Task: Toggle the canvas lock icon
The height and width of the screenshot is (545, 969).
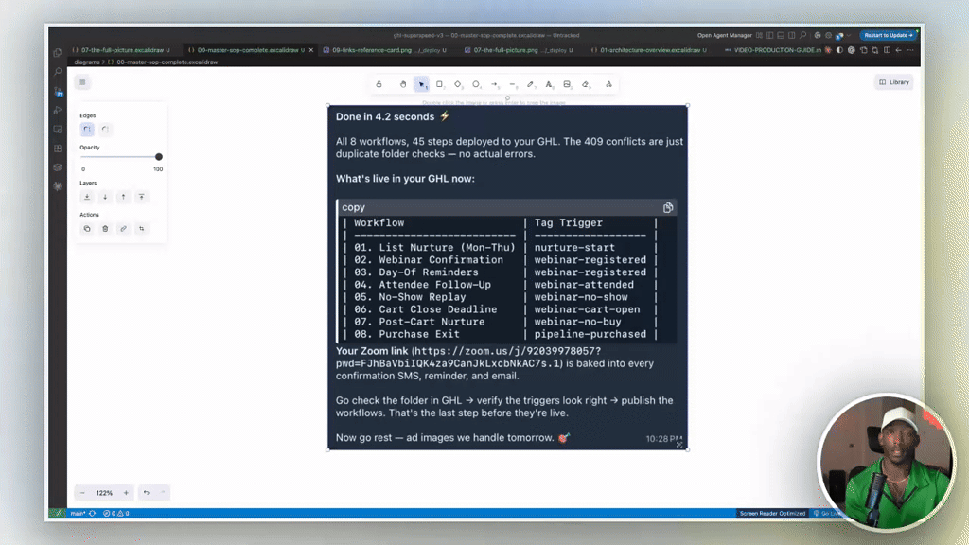Action: pos(379,84)
